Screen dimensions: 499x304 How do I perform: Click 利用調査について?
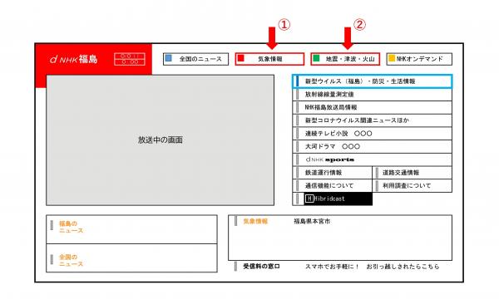(x=413, y=186)
